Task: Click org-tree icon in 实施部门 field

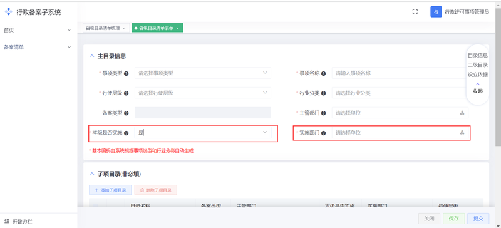Action: pos(462,133)
